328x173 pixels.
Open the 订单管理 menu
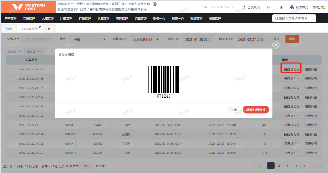(x=85, y=18)
